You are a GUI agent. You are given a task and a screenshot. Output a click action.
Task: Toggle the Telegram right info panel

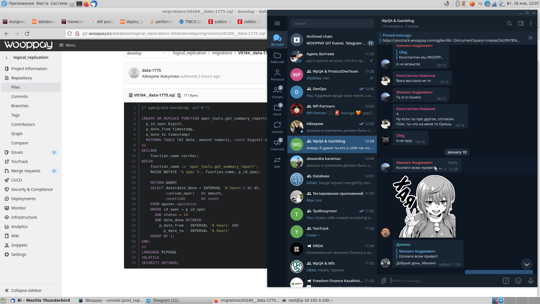pos(521,23)
